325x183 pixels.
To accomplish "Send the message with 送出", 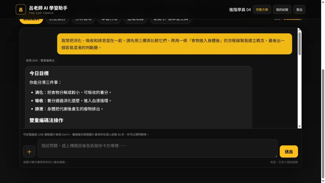I will [289, 151].
